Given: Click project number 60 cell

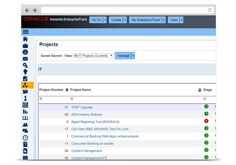Looking at the screenshot, I should tap(67, 115).
